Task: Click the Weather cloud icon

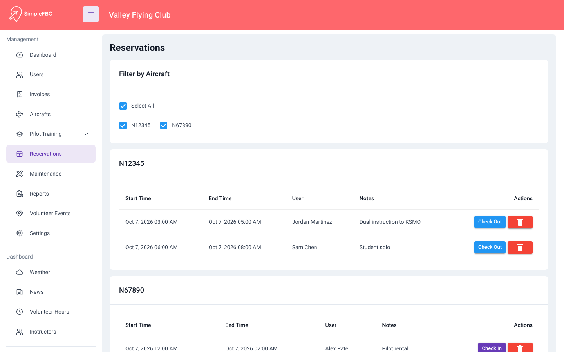Action: (20, 272)
